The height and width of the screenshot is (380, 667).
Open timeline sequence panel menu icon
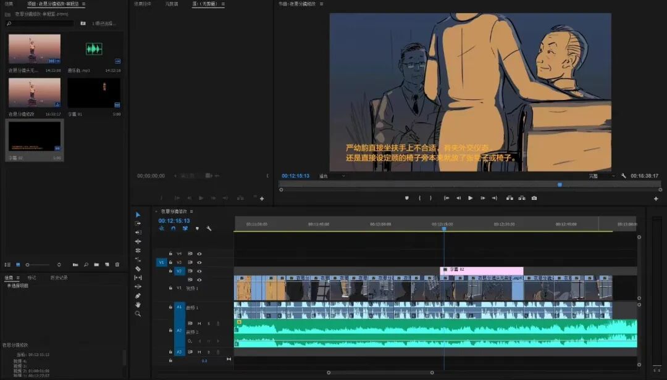(191, 211)
